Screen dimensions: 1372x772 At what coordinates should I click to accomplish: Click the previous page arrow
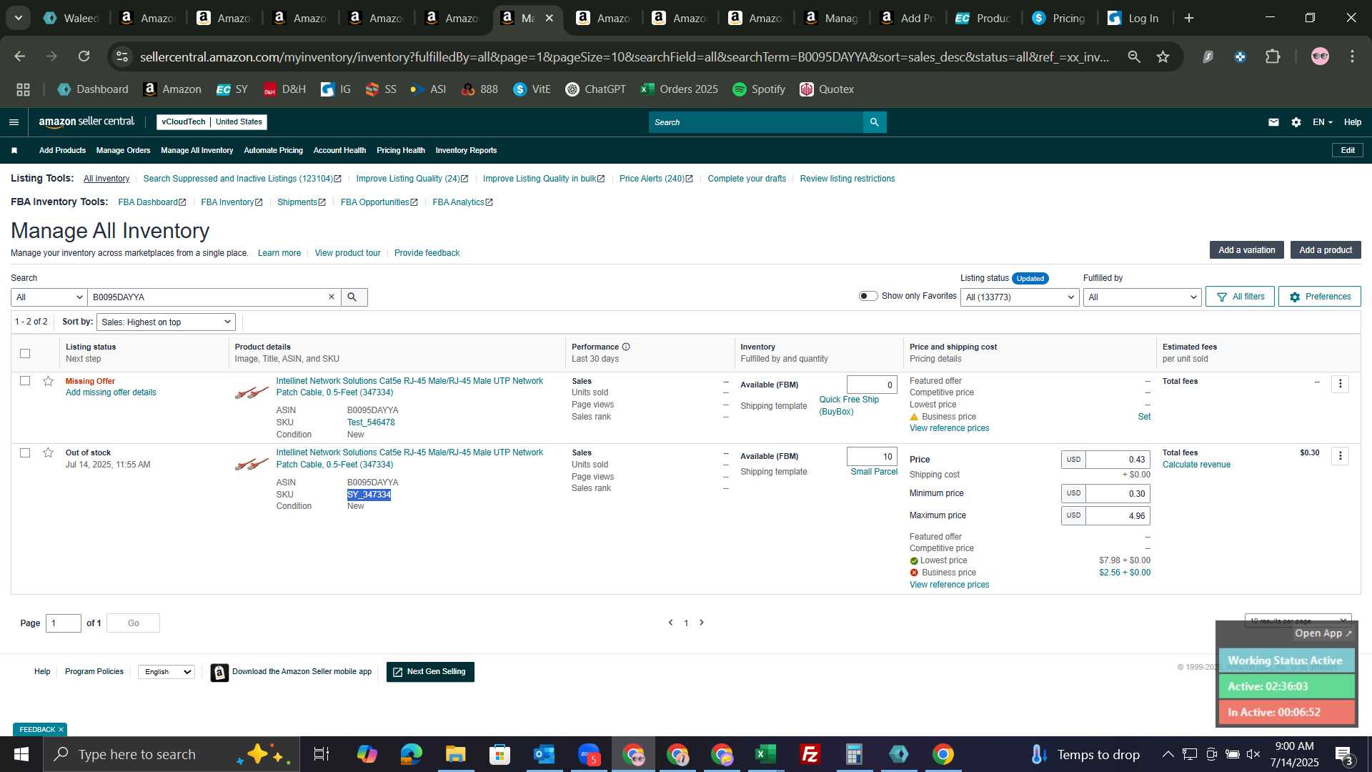click(670, 623)
